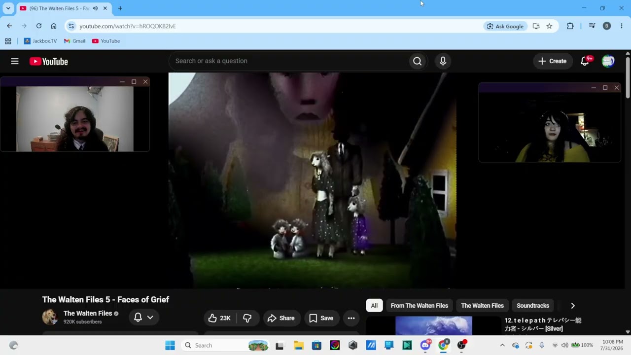View site information in address bar

click(71, 26)
